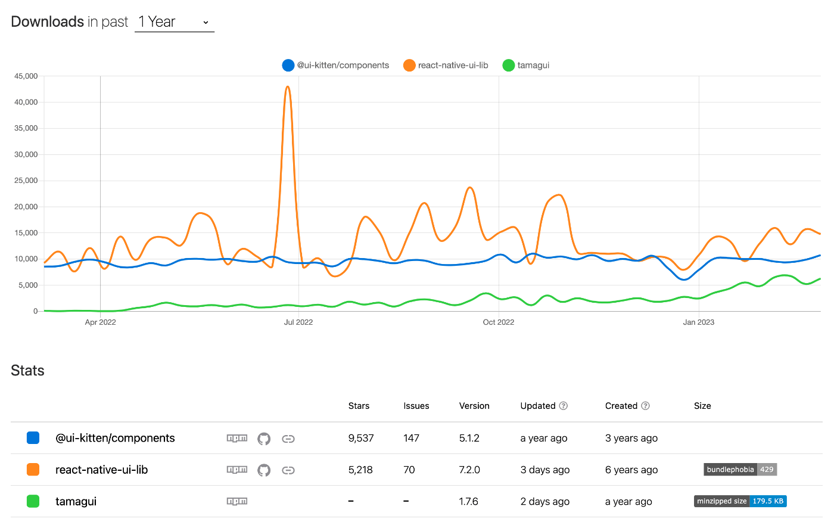
Task: Click the Size column header
Action: (x=702, y=406)
